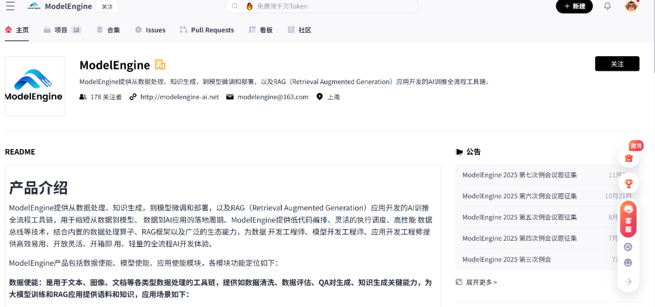Click the header ModelEngine name text
This screenshot has height=307, width=655.
click(68, 6)
